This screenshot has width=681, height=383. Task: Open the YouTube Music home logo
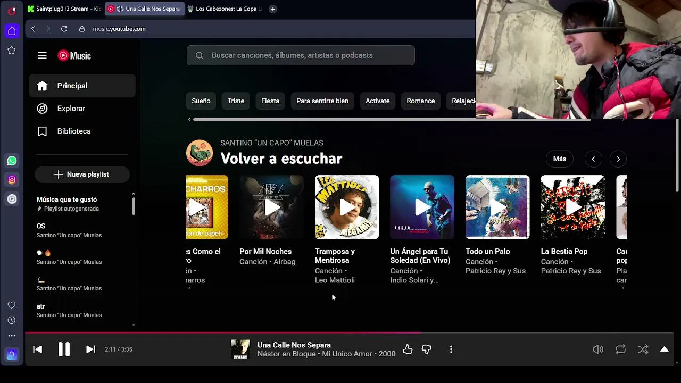point(74,55)
